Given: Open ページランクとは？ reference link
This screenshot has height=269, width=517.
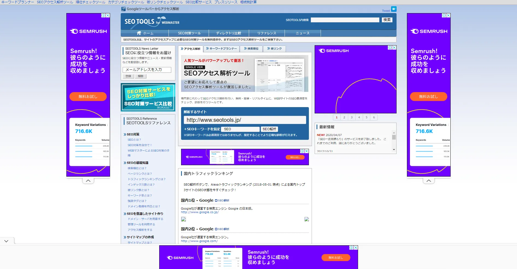Looking at the screenshot, I should tap(140, 174).
